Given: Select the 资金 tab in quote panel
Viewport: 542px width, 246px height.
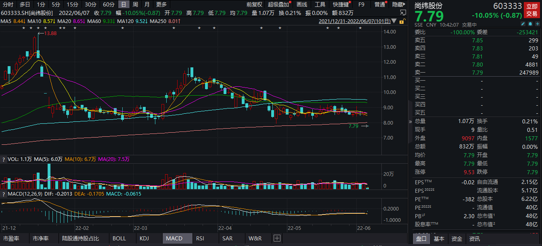Looking at the screenshot, I should click(x=457, y=239).
